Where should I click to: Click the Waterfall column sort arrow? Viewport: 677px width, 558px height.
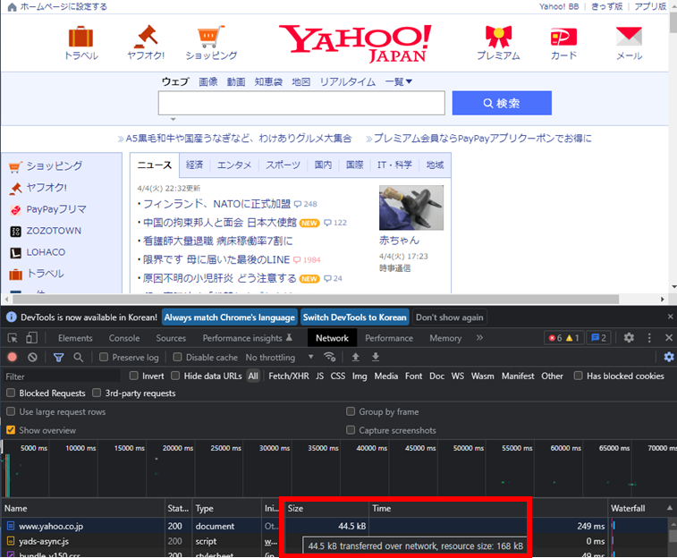pos(669,508)
